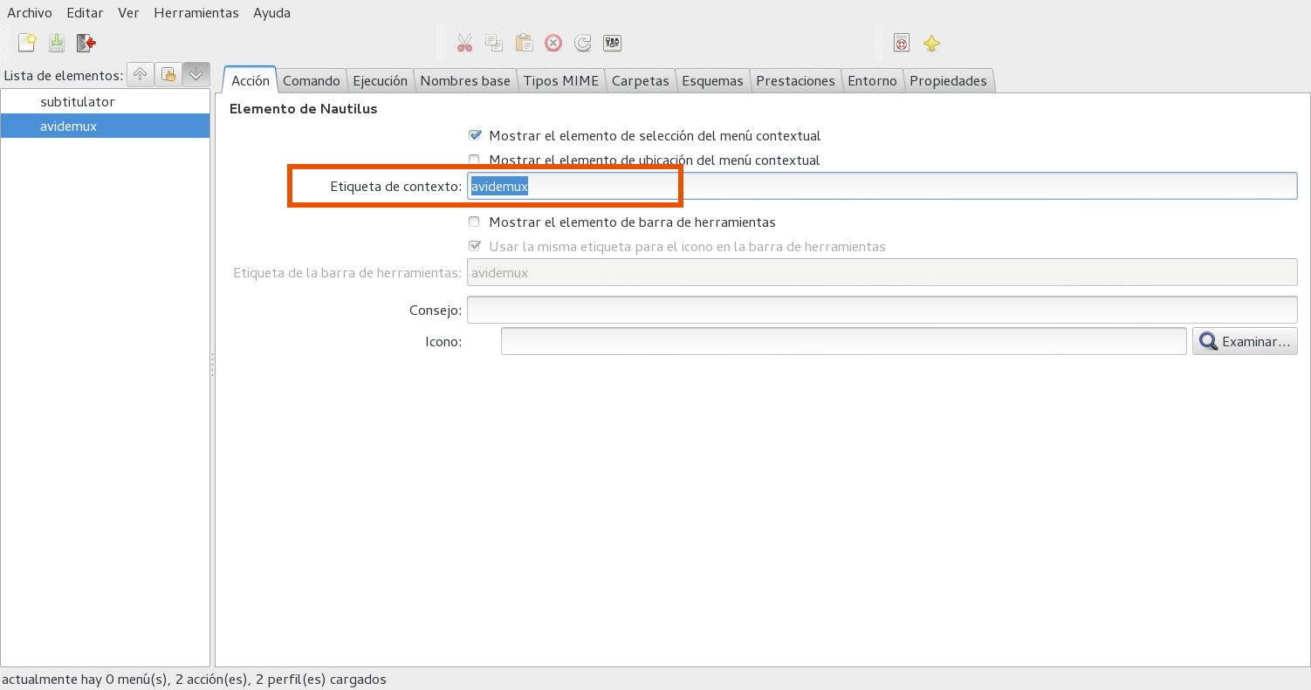Reload the item list with the refresh icon
The image size is (1311, 690).
583,43
